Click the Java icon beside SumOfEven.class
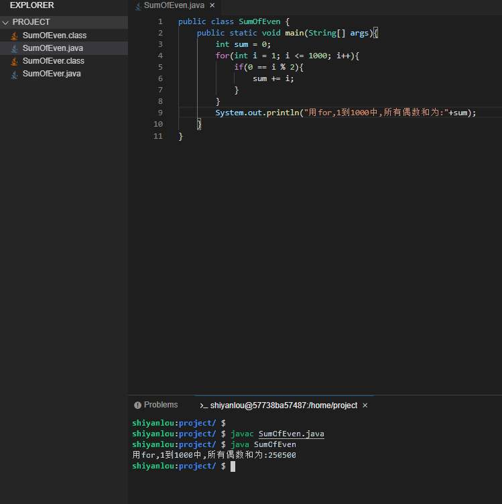This screenshot has width=502, height=504. click(x=14, y=36)
